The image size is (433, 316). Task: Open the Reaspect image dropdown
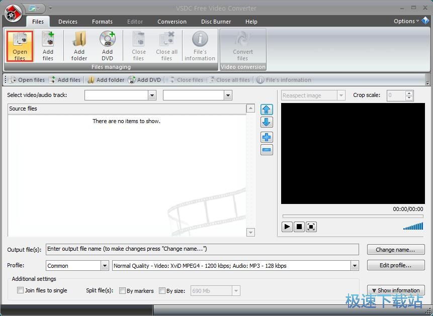tap(342, 95)
